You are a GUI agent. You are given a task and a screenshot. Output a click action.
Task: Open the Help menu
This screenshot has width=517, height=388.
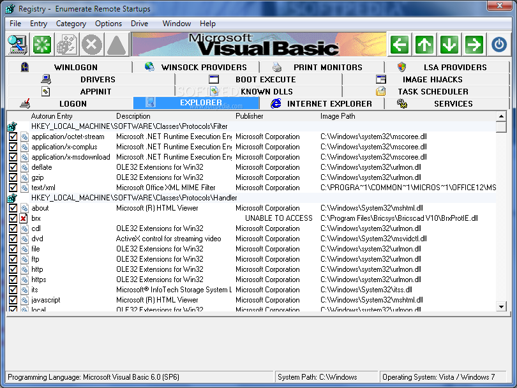207,24
